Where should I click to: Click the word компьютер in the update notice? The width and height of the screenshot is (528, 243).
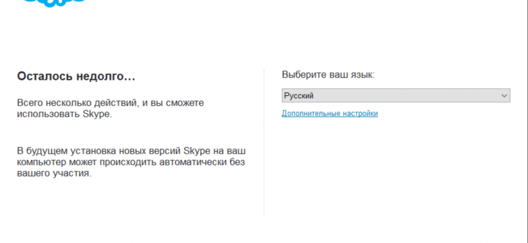point(42,162)
